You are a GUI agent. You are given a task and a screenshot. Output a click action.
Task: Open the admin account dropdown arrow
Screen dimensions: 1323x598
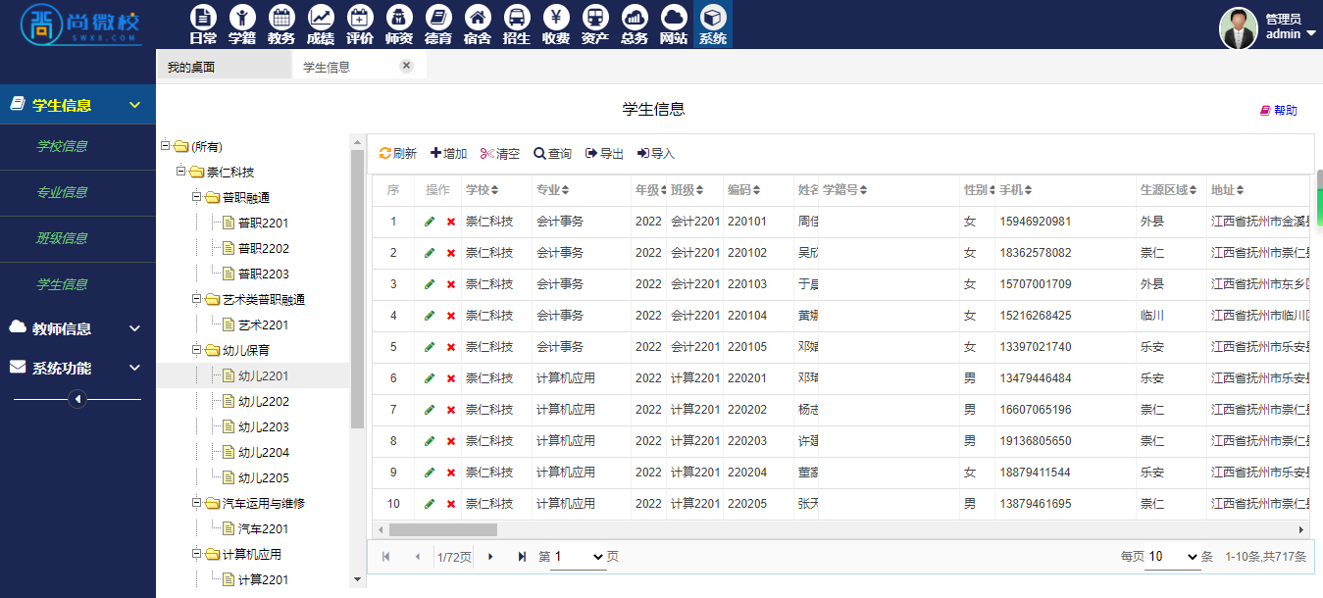pos(1311,33)
